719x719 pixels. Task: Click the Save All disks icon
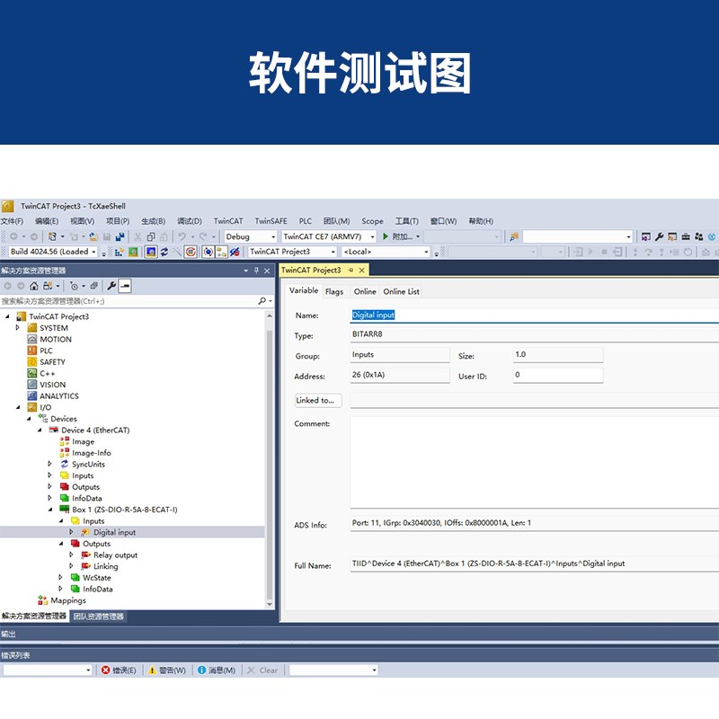pyautogui.click(x=120, y=236)
